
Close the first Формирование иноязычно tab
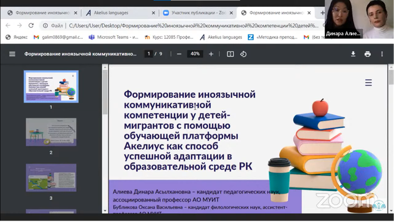(76, 13)
